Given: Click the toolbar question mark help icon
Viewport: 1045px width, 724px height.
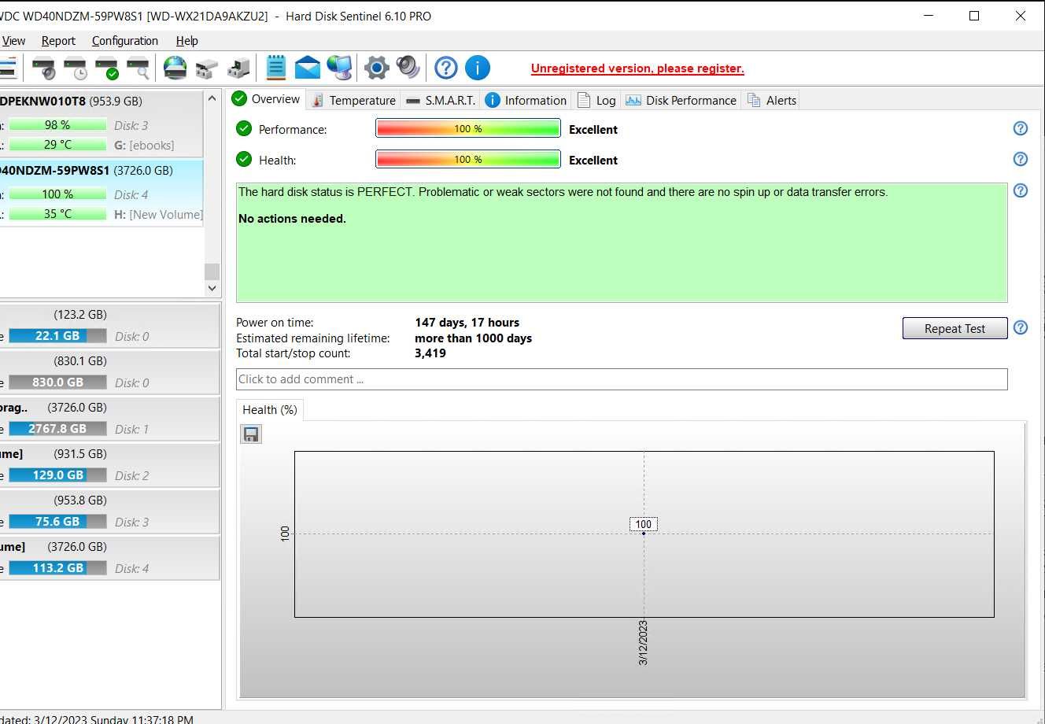Looking at the screenshot, I should [x=446, y=68].
